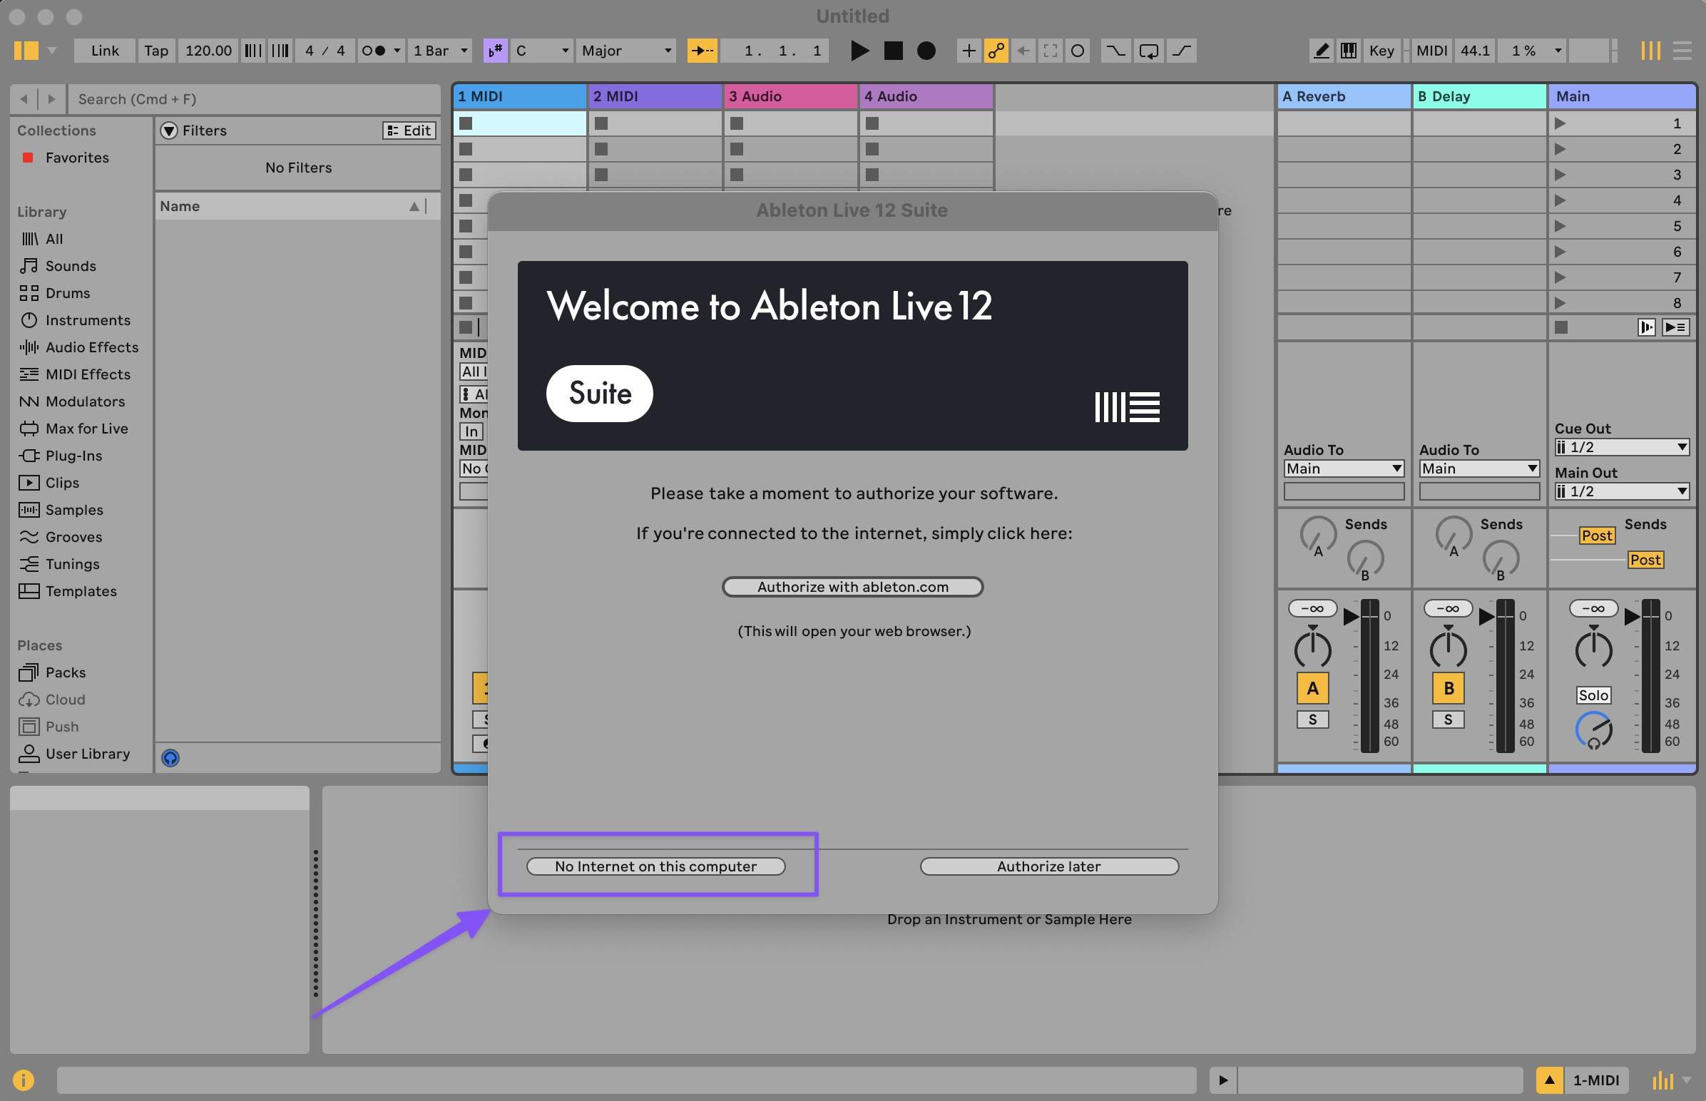This screenshot has width=1706, height=1101.
Task: Click Authorize with ableton.com
Action: pyautogui.click(x=852, y=586)
